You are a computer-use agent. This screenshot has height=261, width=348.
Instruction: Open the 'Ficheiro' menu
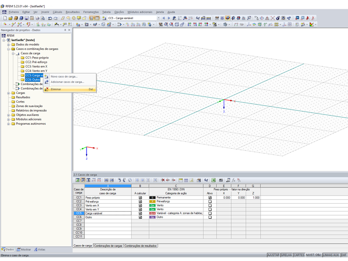(14, 12)
